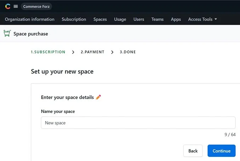
Task: Click the chevron after the Payment step
Action: [x=112, y=52]
